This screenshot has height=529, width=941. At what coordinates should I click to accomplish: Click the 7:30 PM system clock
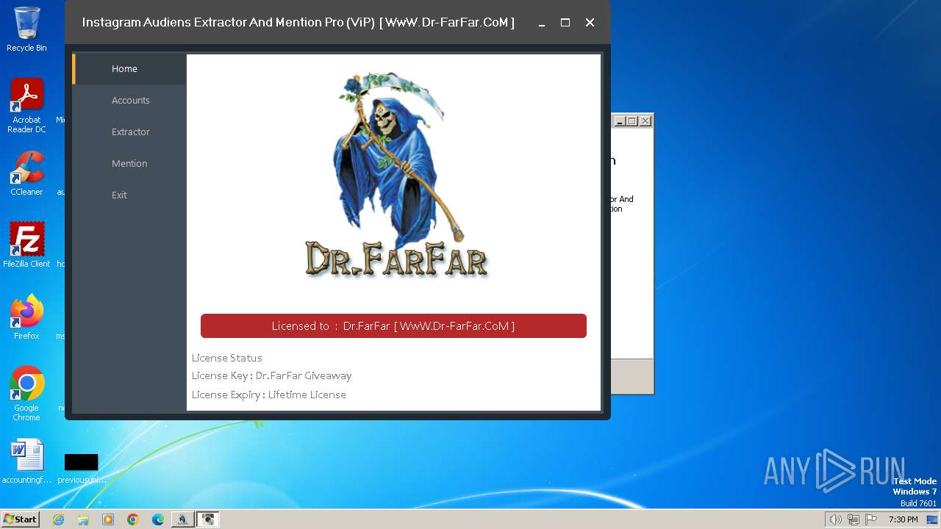[x=903, y=519]
